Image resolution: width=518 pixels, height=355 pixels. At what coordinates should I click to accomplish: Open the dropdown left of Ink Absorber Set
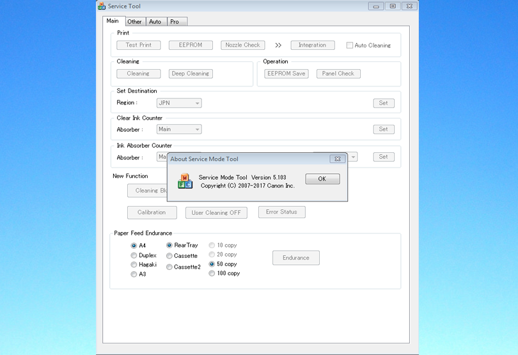(x=352, y=157)
